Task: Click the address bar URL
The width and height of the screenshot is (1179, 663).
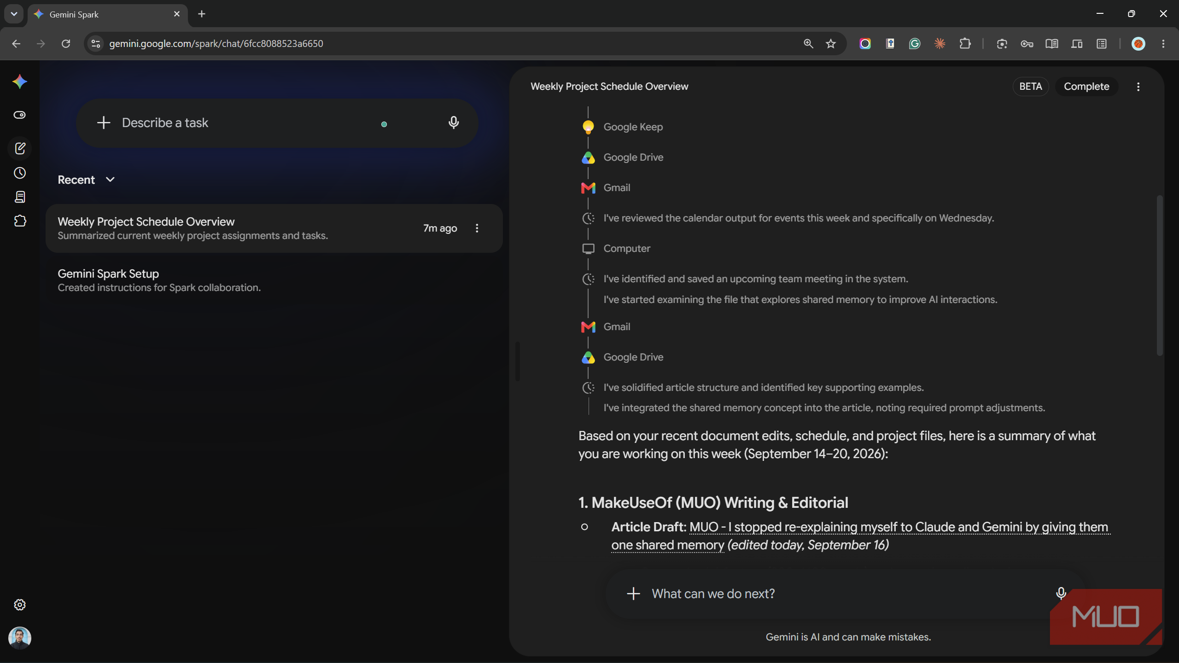Action: 216,43
